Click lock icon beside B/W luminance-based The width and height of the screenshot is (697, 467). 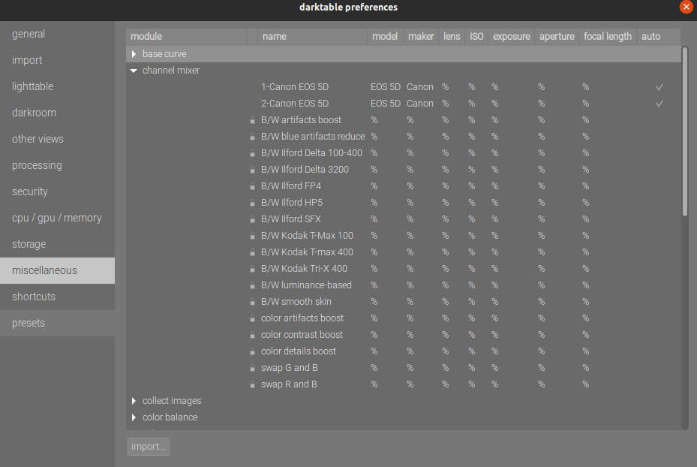[252, 285]
